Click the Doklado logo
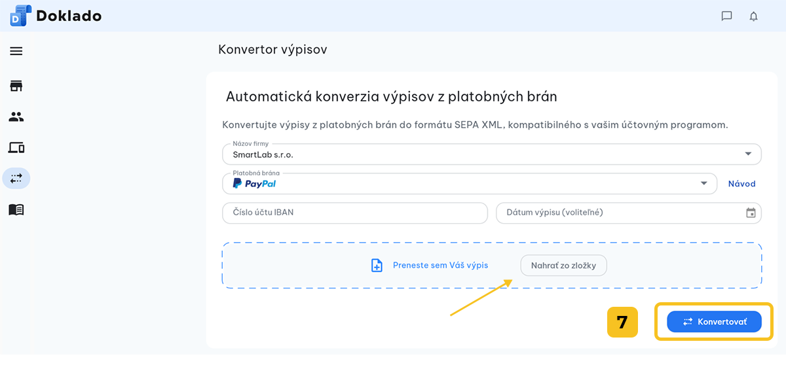The height and width of the screenshot is (365, 786). 56,16
